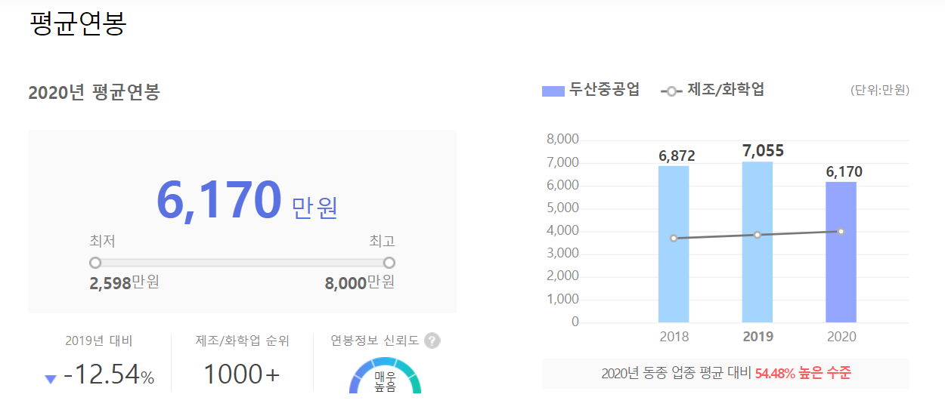
Task: Toggle the 두산중공업 legend series
Action: point(591,90)
